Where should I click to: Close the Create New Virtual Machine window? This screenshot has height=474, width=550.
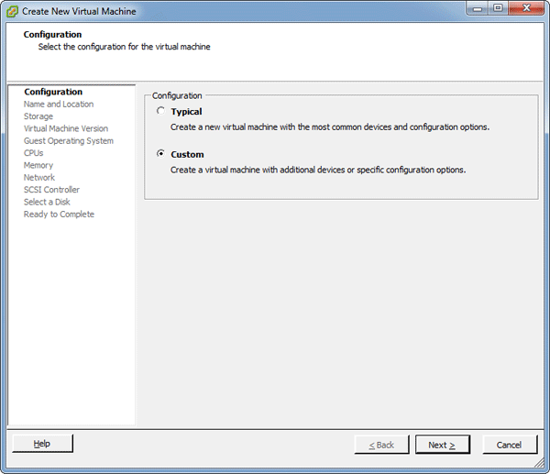526,8
